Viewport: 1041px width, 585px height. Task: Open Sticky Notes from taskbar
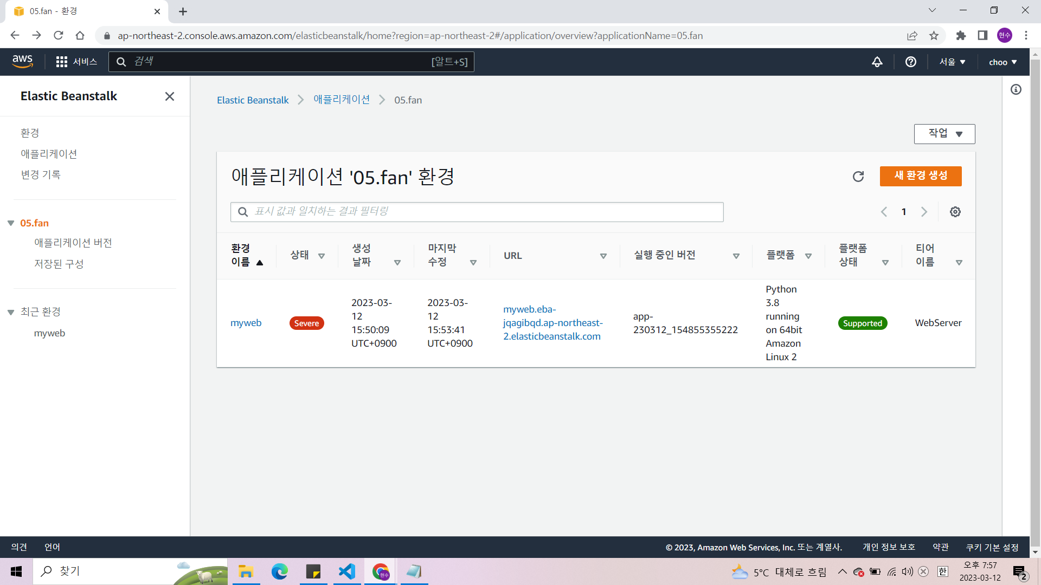click(x=313, y=571)
